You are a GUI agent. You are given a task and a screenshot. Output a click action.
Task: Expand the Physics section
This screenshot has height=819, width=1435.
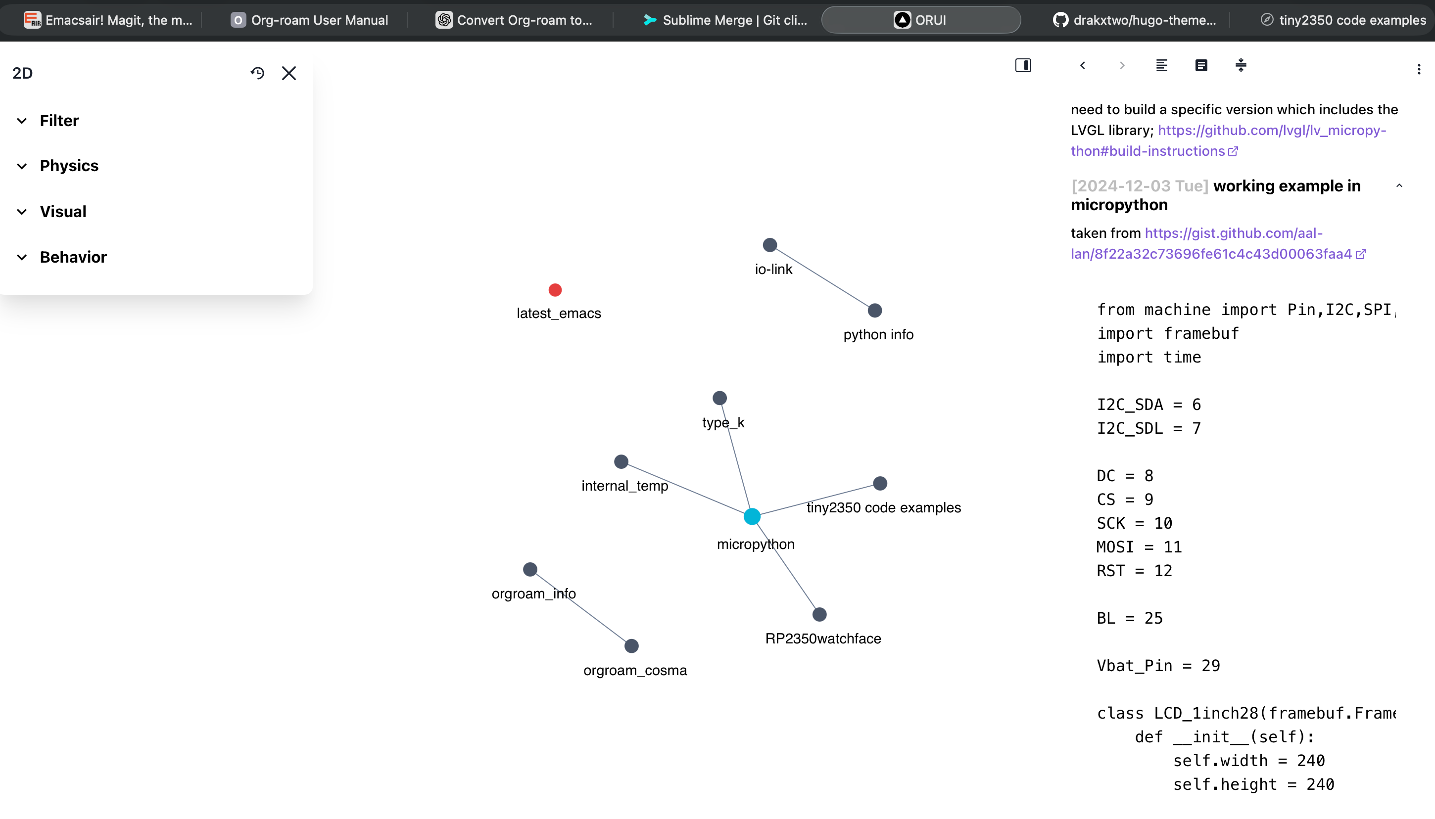(69, 166)
